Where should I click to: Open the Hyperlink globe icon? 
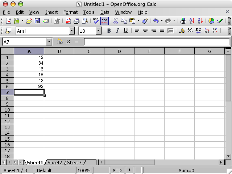point(183,21)
